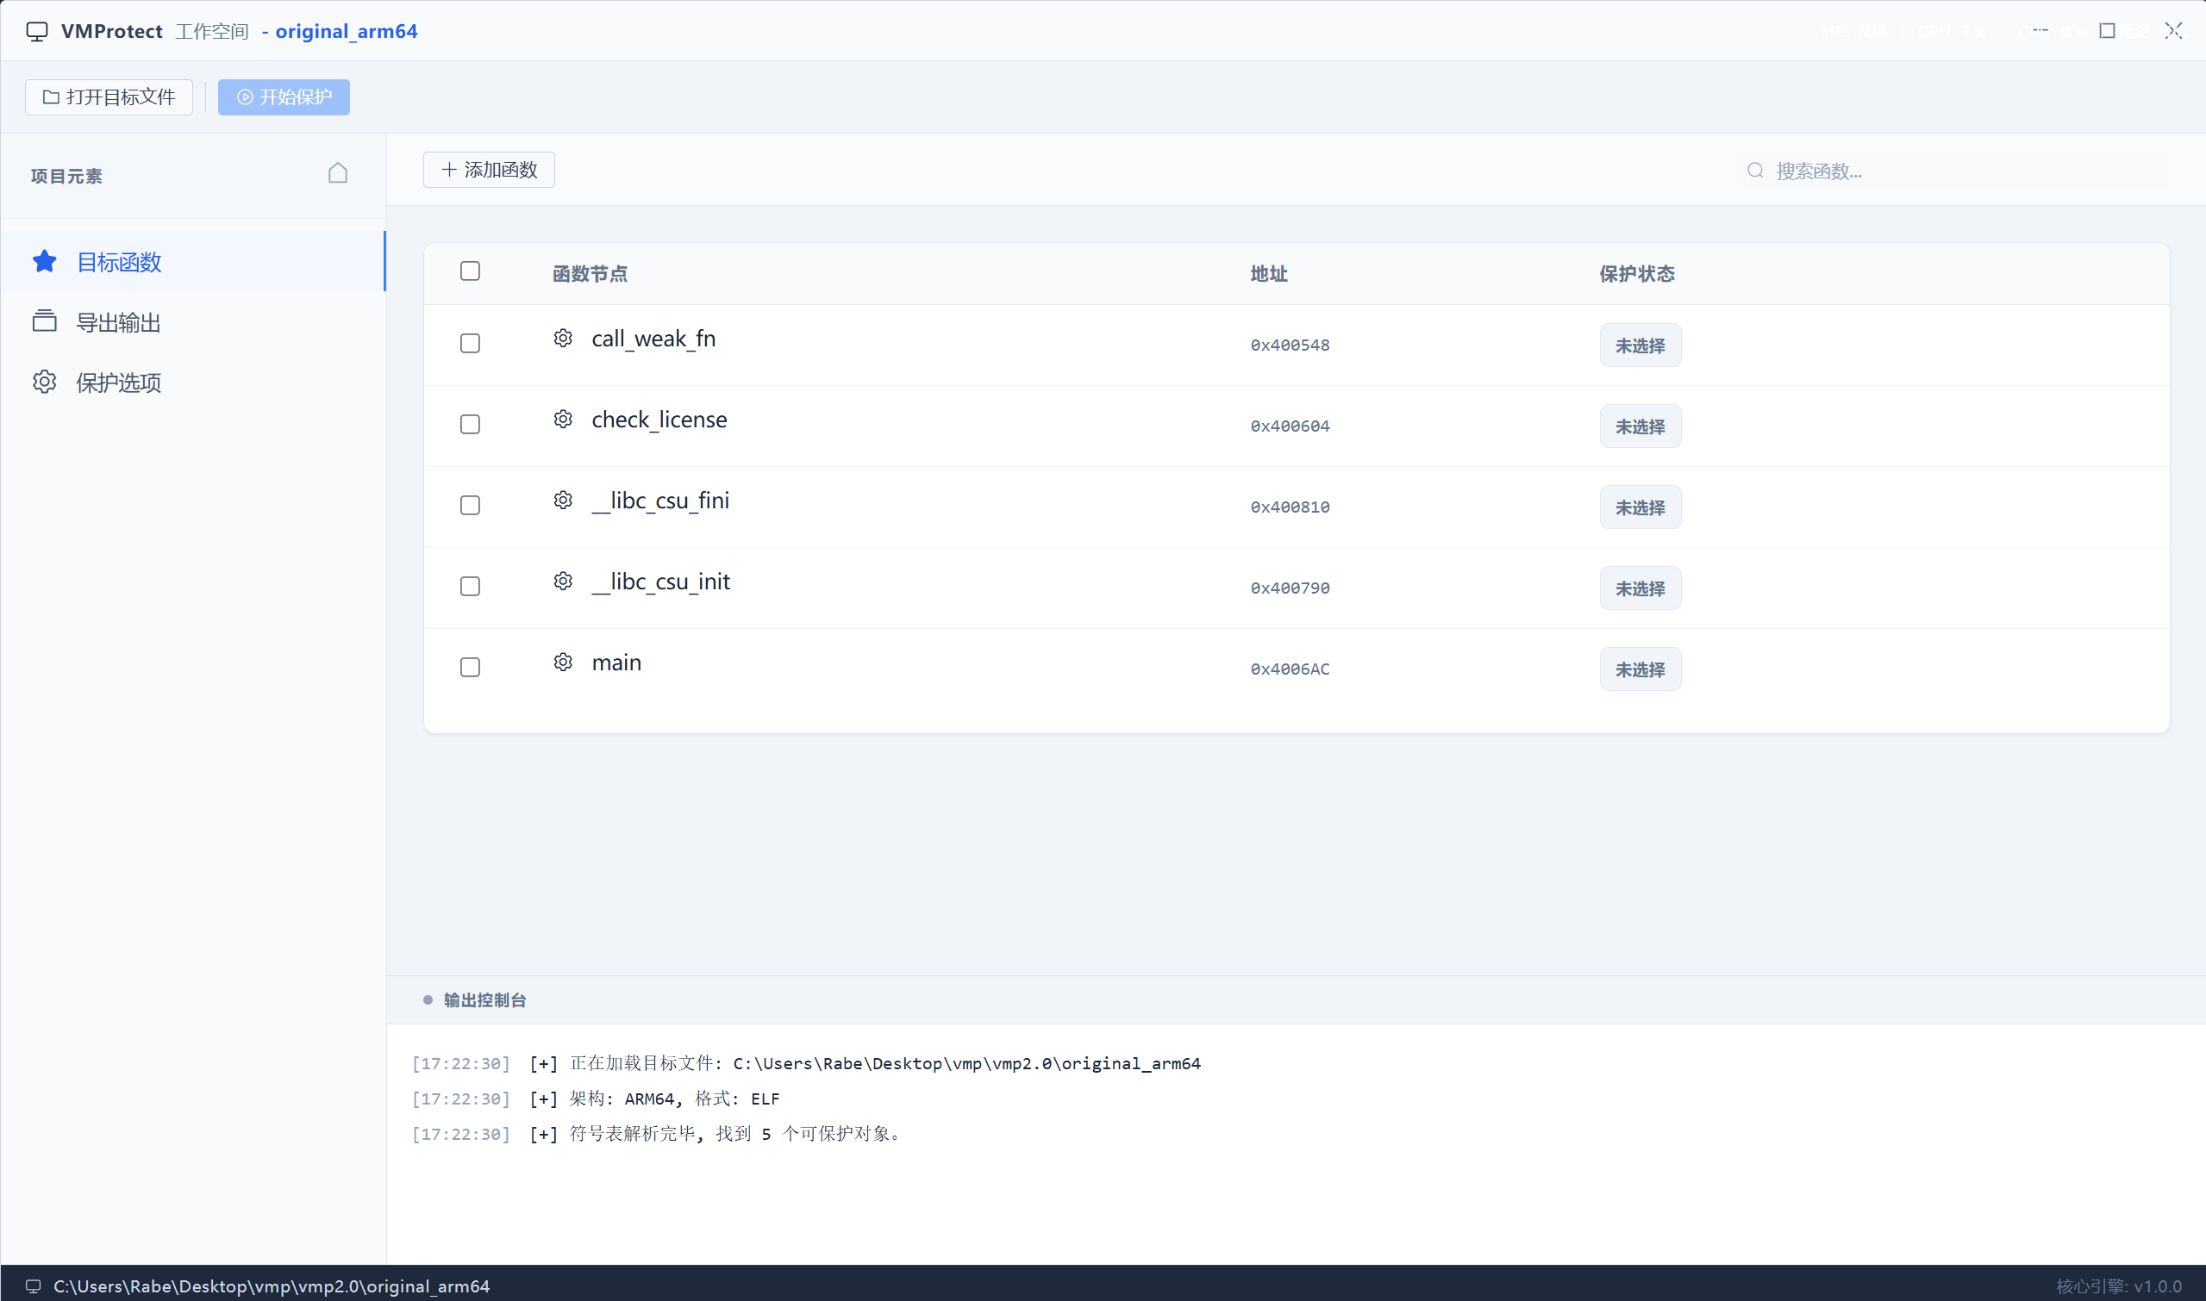The height and width of the screenshot is (1301, 2206).
Task: Toggle the select-all checkbox in the table header
Action: point(470,271)
